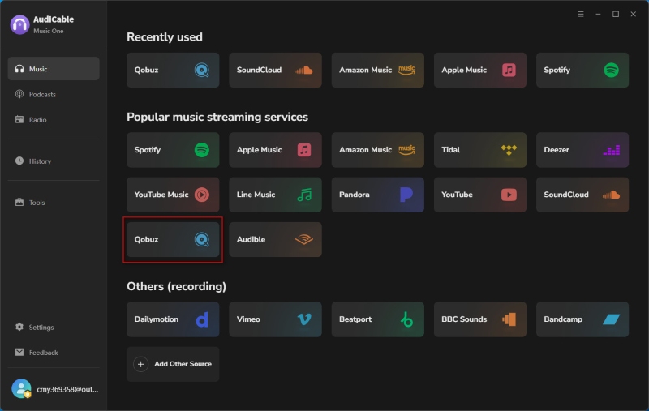Screen dimensions: 649x411
Task: Click the Dailymotion text label
Action: 156,319
